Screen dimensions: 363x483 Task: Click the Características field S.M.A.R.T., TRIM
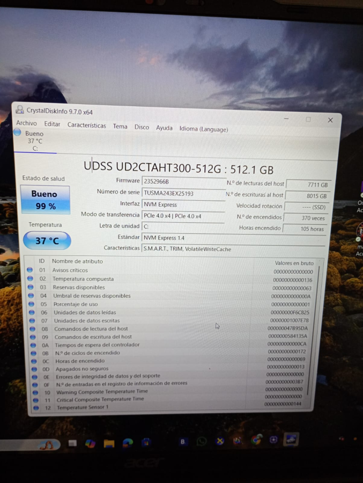pyautogui.click(x=233, y=249)
